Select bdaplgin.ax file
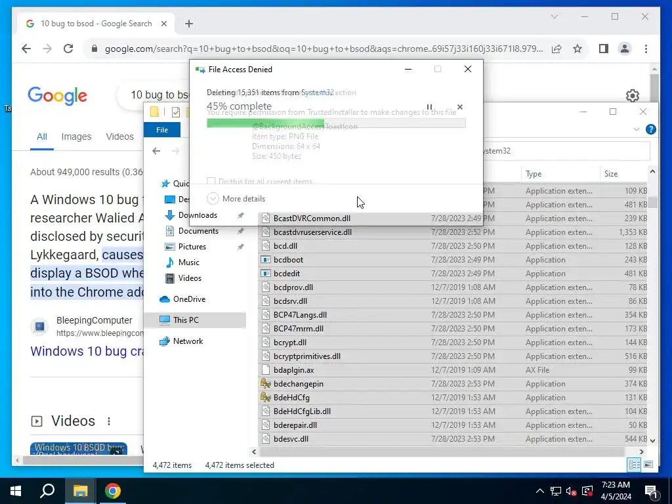 tap(293, 370)
